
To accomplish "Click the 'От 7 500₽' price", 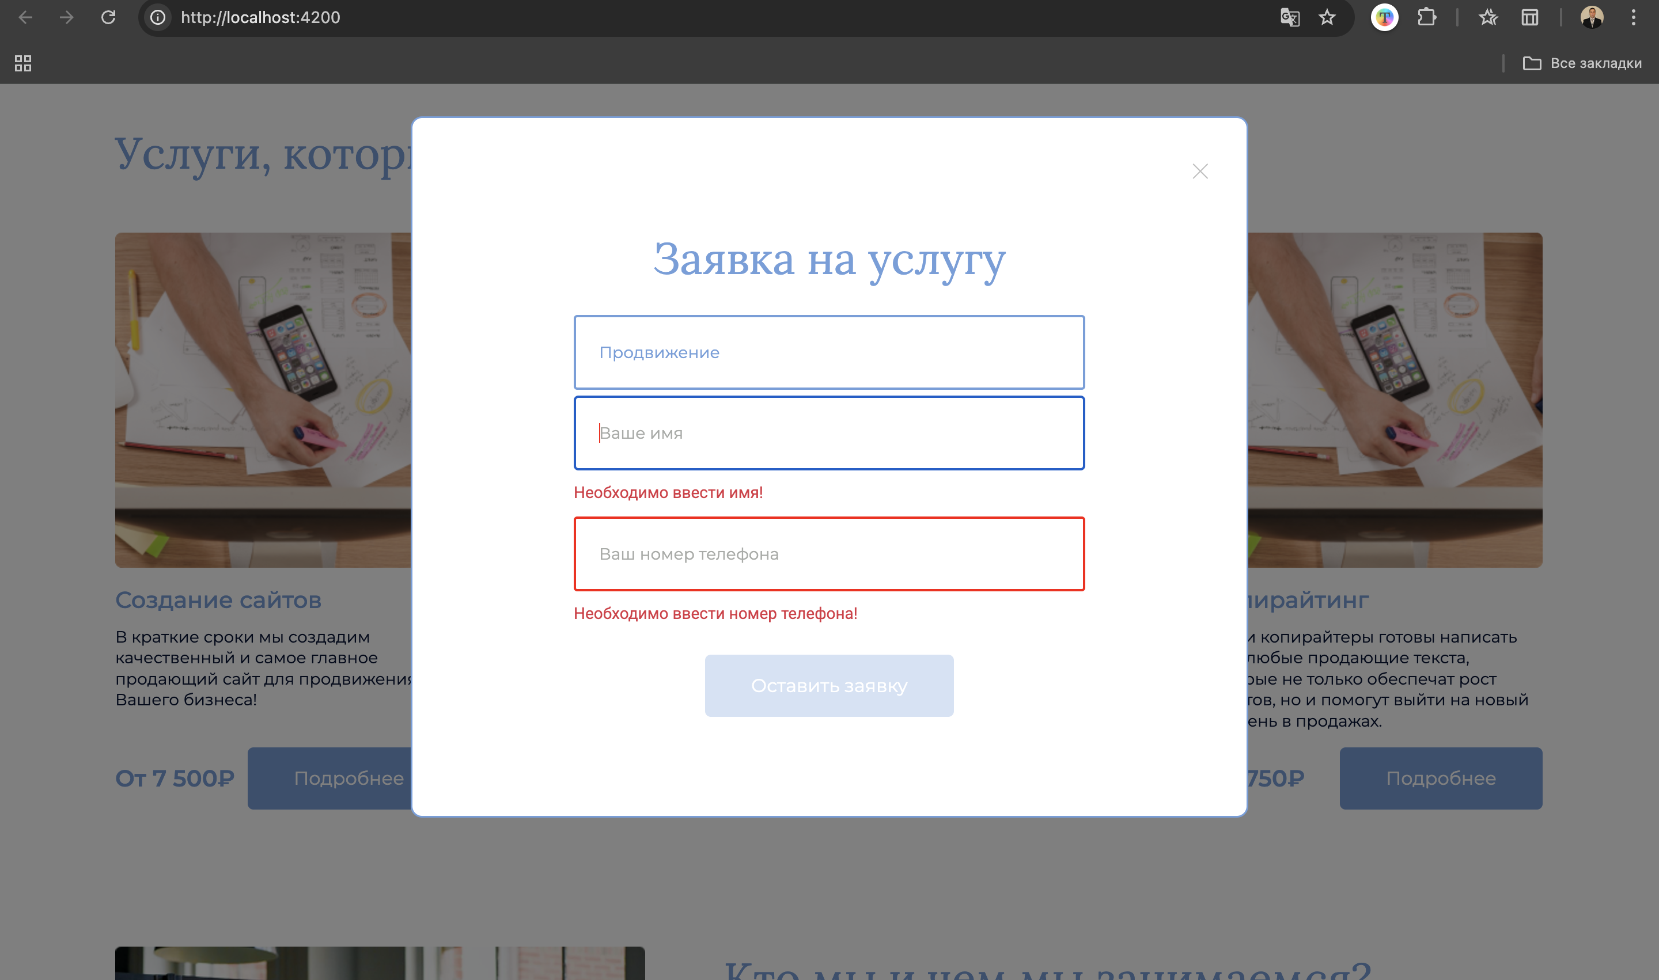I will (175, 778).
